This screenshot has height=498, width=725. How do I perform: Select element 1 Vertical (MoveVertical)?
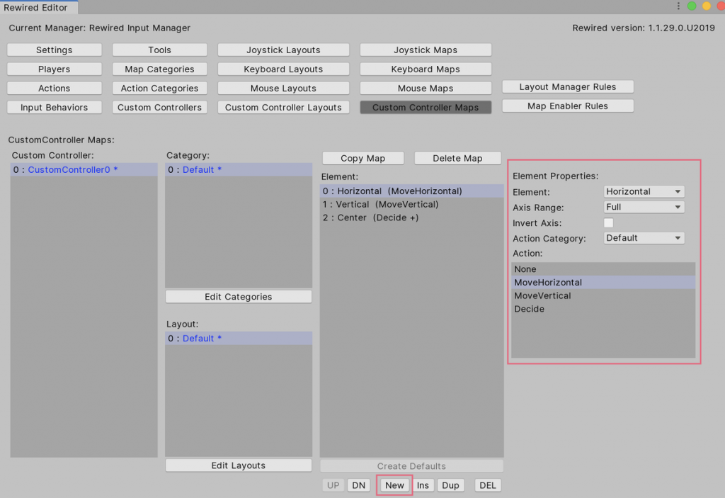pyautogui.click(x=411, y=204)
